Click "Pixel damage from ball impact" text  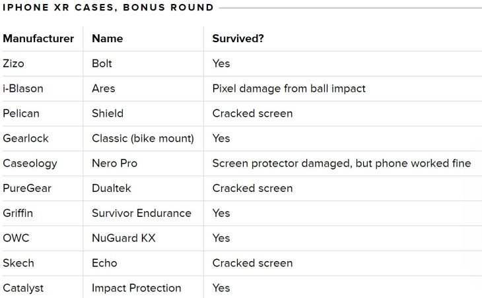click(x=289, y=88)
